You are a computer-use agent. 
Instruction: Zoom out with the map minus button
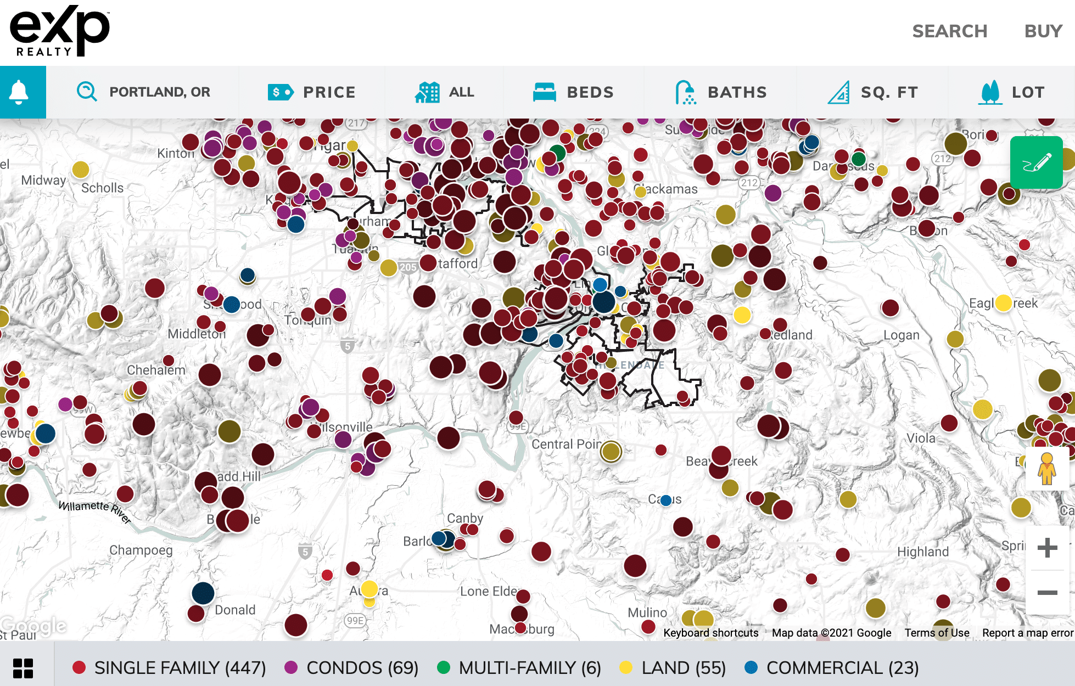tap(1047, 593)
